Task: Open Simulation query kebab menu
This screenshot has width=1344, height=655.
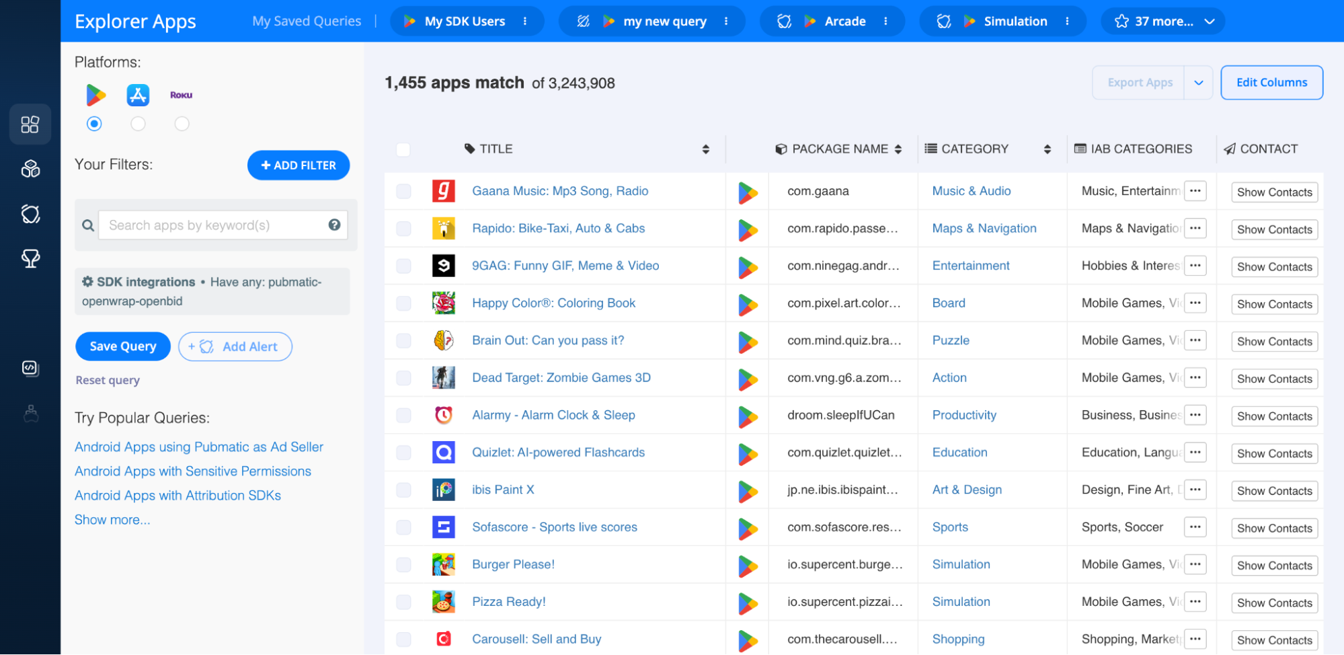Action: [1067, 22]
